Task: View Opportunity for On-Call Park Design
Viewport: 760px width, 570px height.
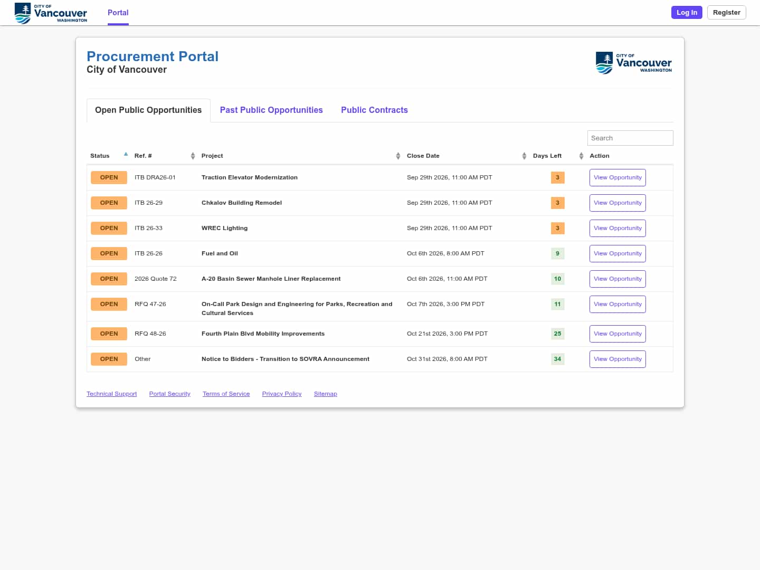Action: tap(617, 304)
